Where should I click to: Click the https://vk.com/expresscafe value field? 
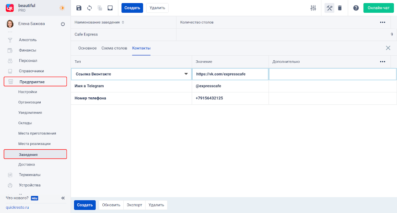[230, 74]
